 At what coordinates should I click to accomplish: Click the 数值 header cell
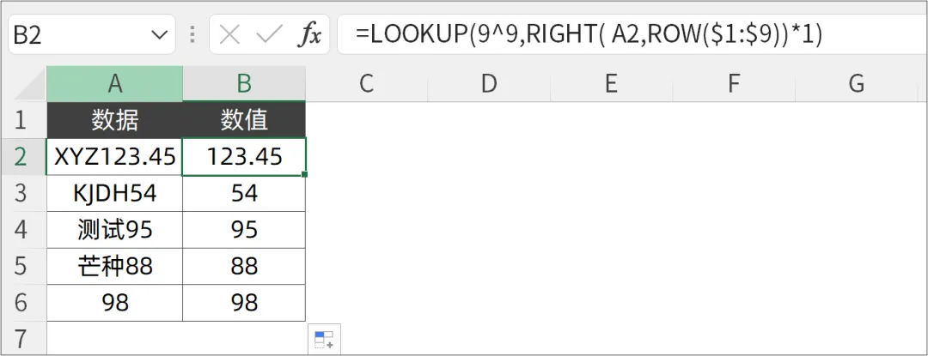pyautogui.click(x=244, y=120)
